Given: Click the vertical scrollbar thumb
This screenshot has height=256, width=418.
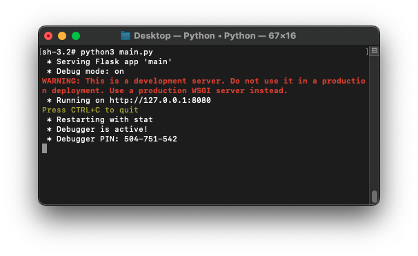Looking at the screenshot, I should (x=375, y=197).
